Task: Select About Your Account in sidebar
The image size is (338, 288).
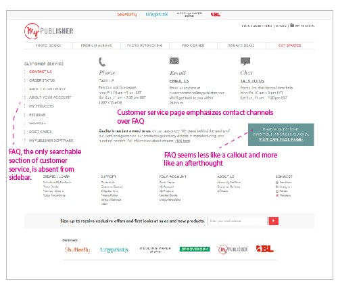Action: point(50,97)
